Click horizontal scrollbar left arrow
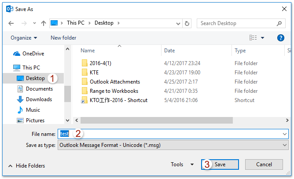 [77, 121]
